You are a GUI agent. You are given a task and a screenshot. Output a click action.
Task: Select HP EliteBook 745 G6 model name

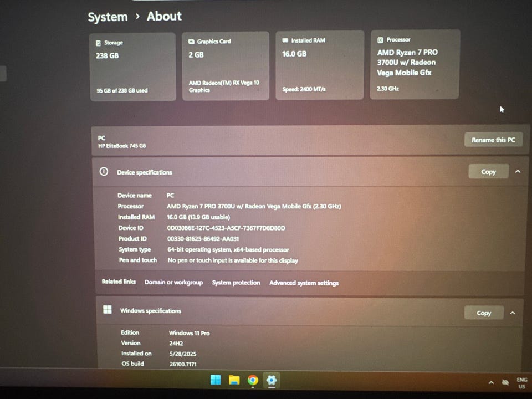(122, 146)
